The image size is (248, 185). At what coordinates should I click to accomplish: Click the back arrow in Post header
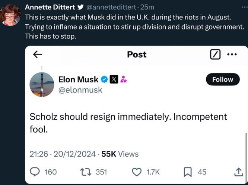(38, 54)
